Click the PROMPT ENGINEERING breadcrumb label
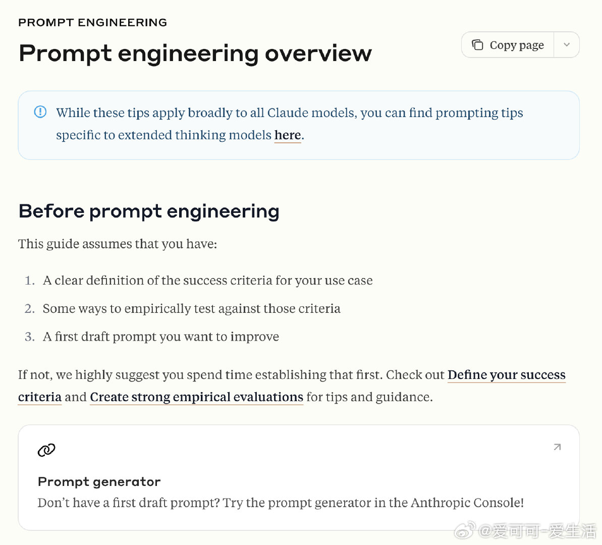Viewport: 602px width, 545px height. [x=92, y=22]
